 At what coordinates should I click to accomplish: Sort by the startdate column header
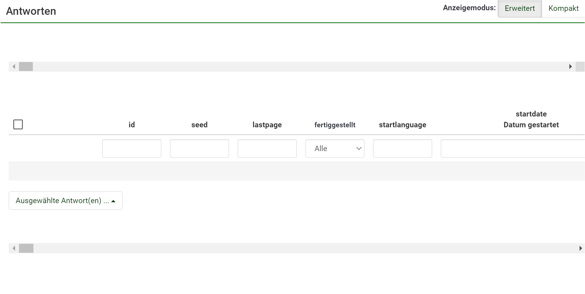click(531, 114)
